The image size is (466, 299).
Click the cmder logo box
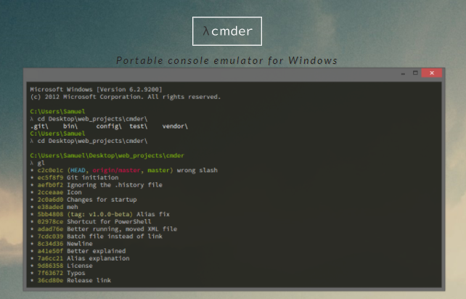[x=227, y=31]
